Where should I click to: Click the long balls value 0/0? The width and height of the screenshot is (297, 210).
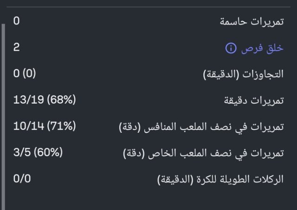pos(22,179)
